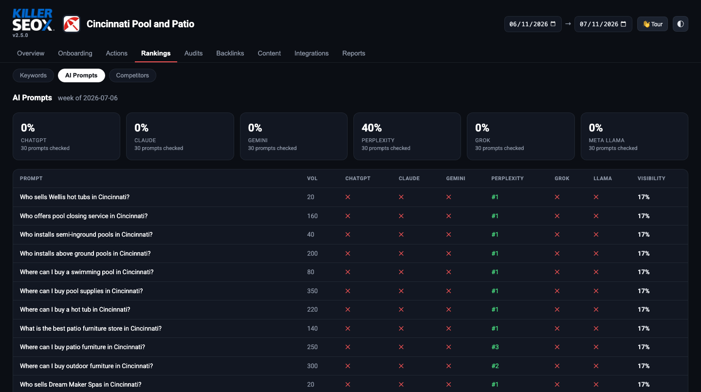This screenshot has width=701, height=392.
Task: Toggle the dark/light theme button
Action: click(681, 24)
